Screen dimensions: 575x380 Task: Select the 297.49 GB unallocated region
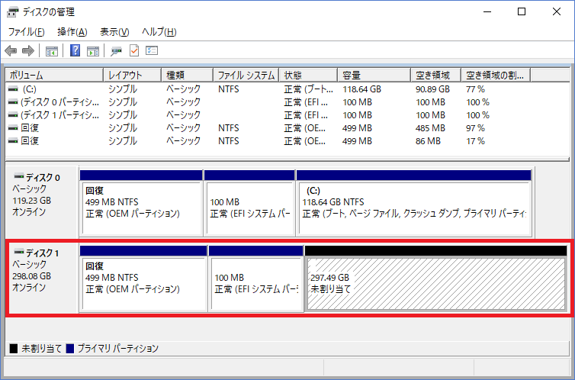coord(435,284)
